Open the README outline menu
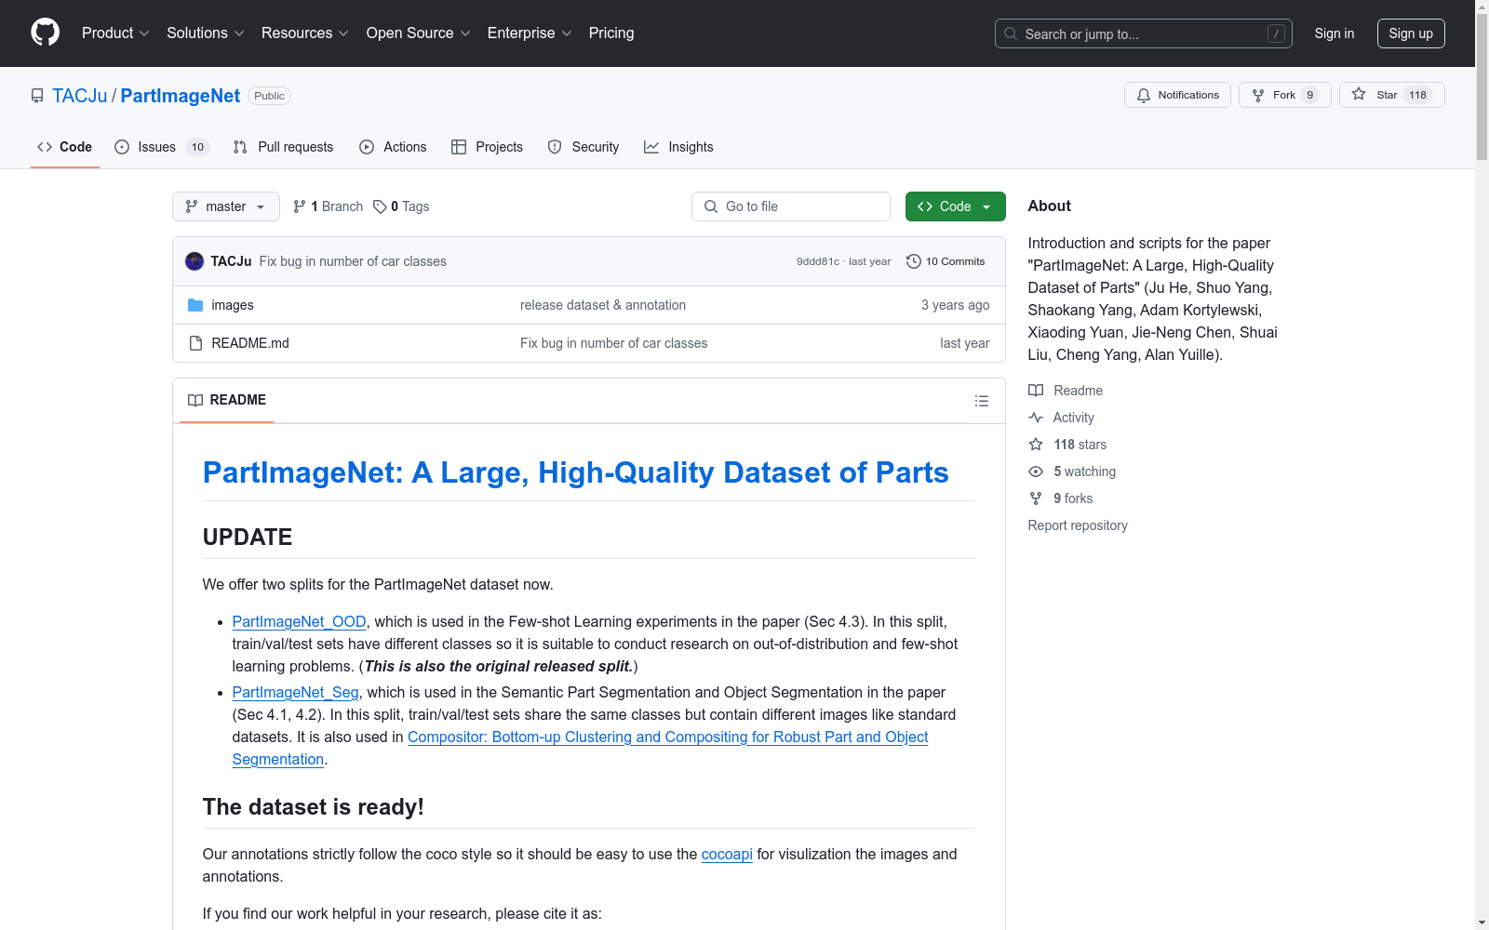The width and height of the screenshot is (1489, 930). (x=982, y=401)
